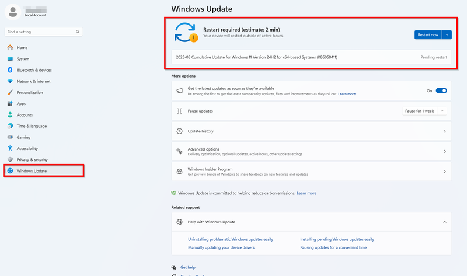Click the Accounts person icon
This screenshot has width=467, height=276.
pyautogui.click(x=10, y=114)
